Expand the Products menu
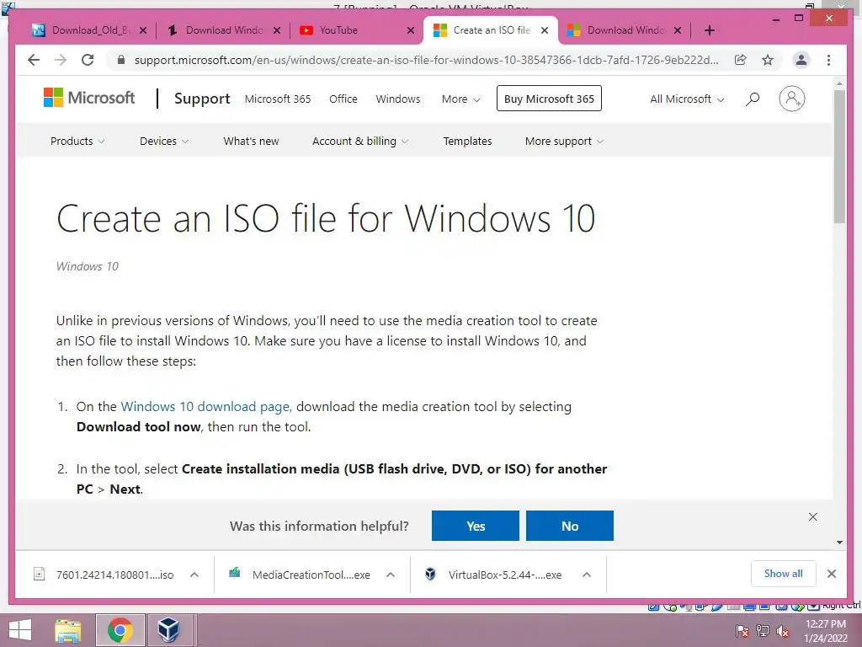 [x=77, y=141]
